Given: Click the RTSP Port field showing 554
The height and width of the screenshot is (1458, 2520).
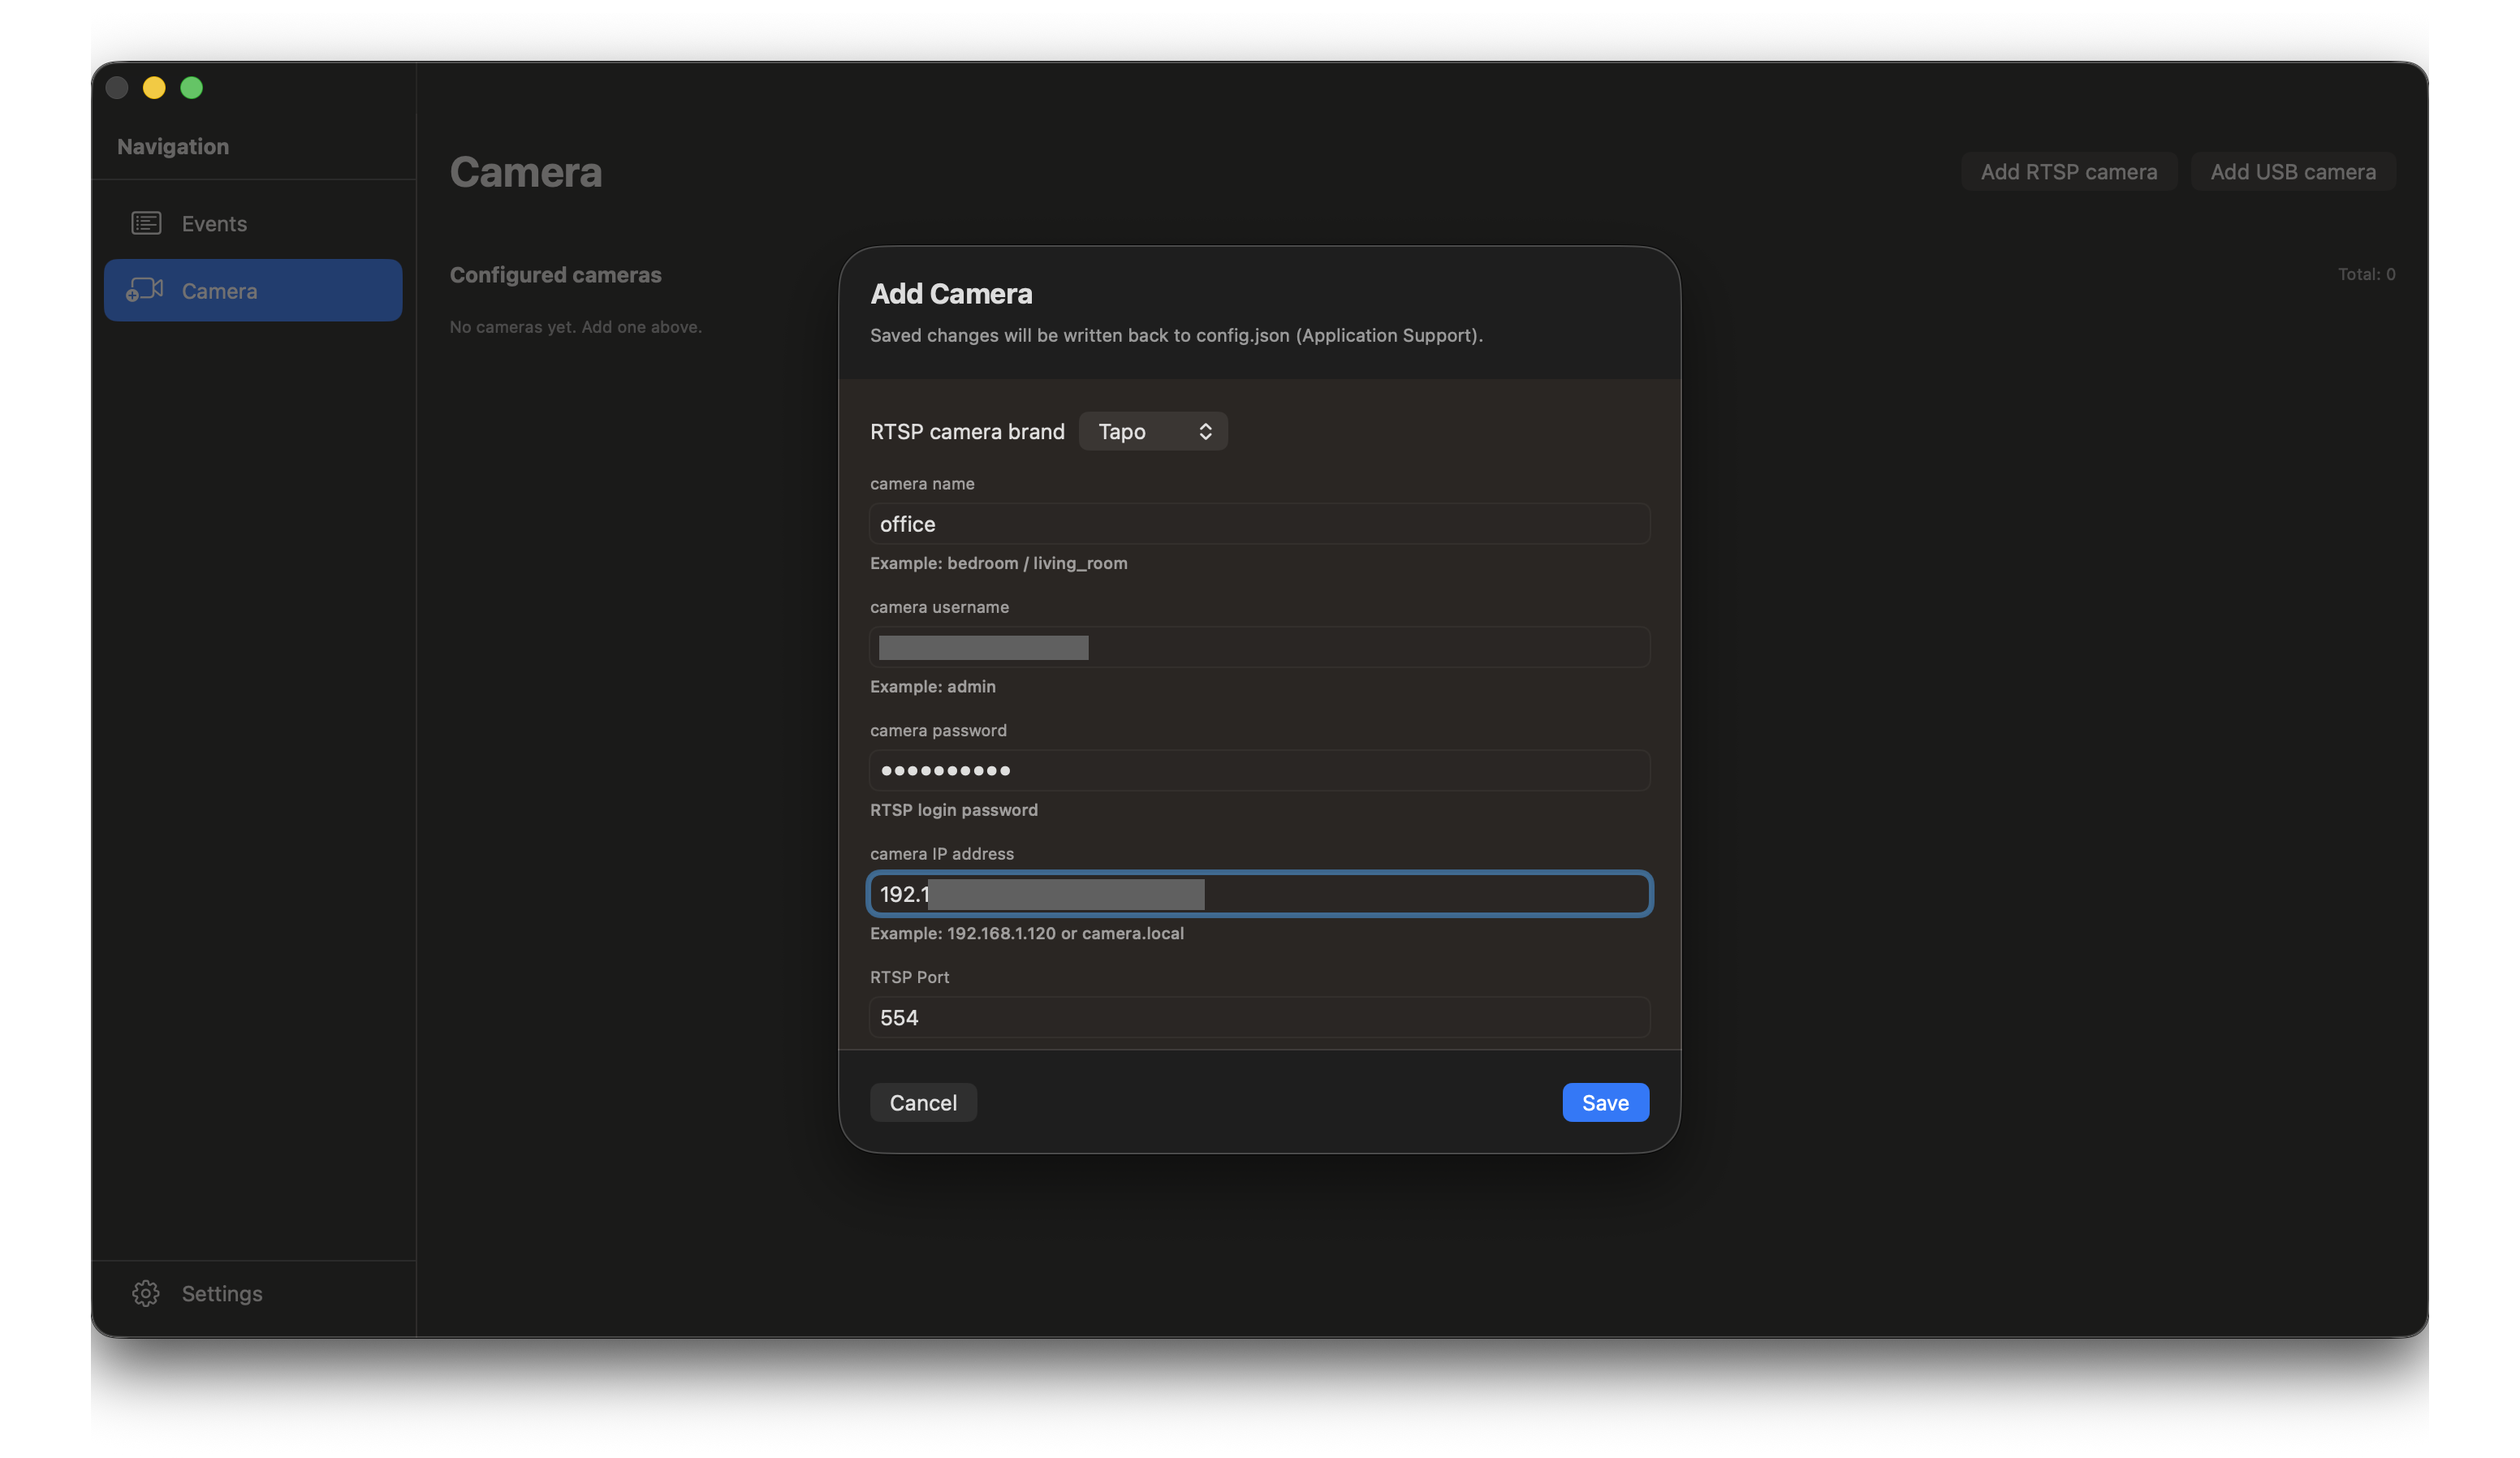Looking at the screenshot, I should [1258, 1017].
